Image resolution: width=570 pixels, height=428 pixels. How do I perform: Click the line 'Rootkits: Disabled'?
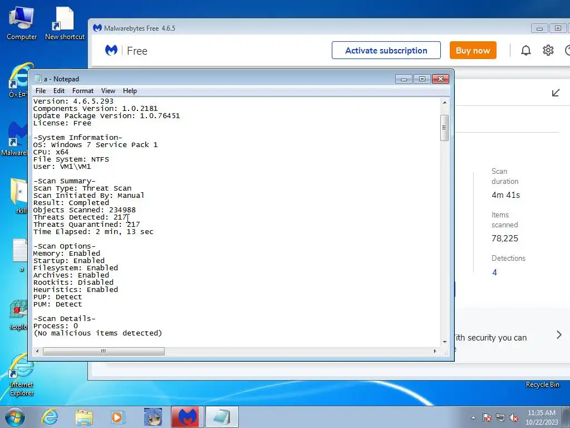pos(73,283)
